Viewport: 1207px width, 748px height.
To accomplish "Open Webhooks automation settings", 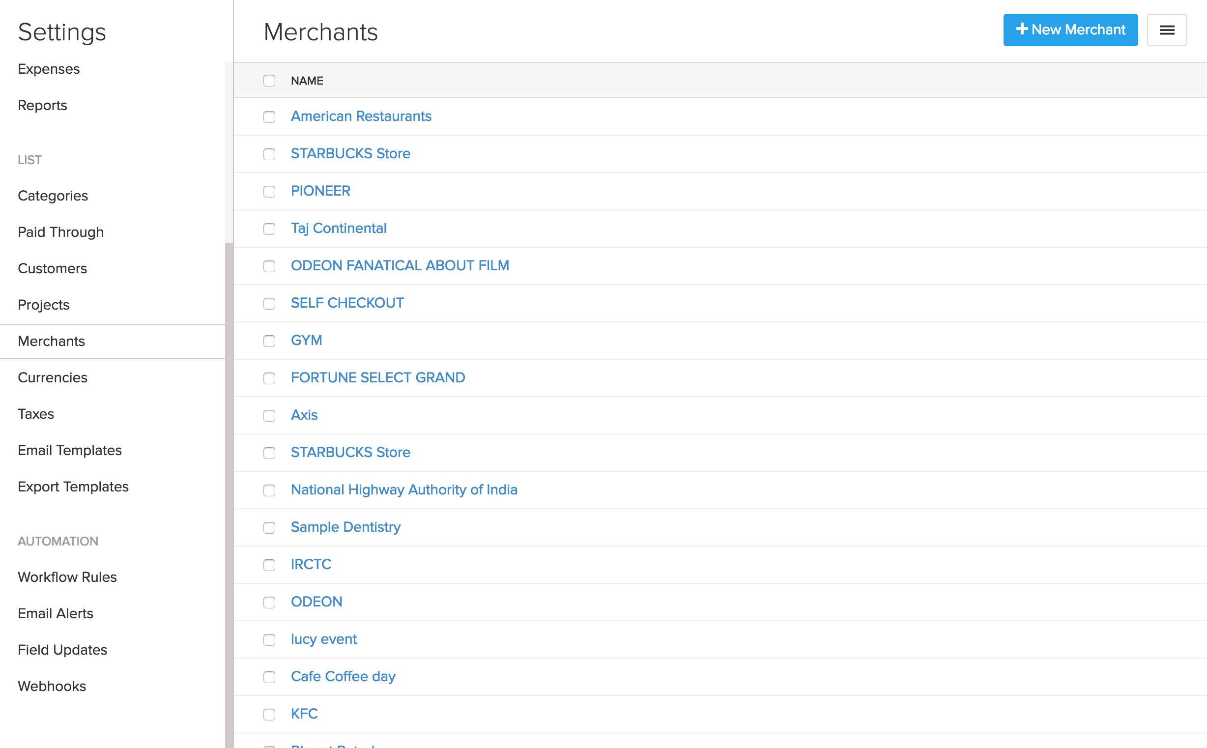I will pyautogui.click(x=52, y=686).
